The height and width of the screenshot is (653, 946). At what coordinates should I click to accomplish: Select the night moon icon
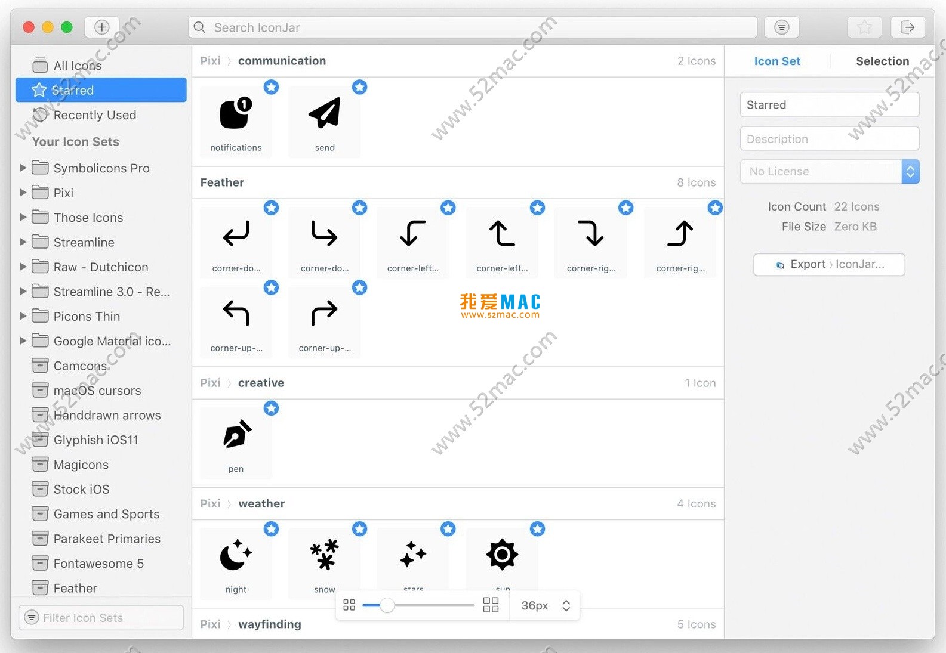click(x=236, y=564)
